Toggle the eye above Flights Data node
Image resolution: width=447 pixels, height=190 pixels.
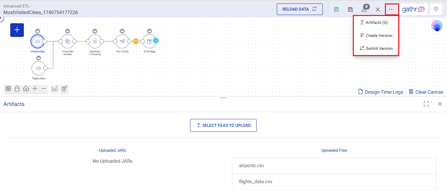coord(39,58)
